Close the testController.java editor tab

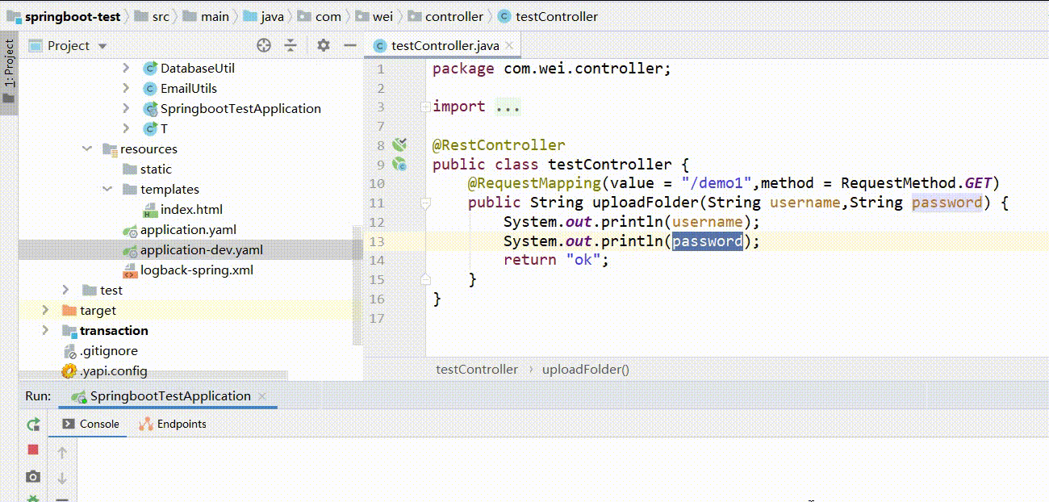point(509,46)
